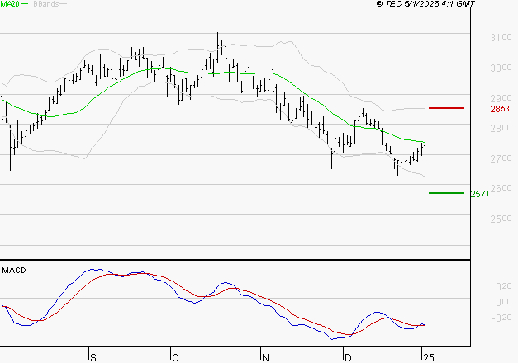Click the 2700 price axis label
This screenshot has width=518, height=363.
click(501, 158)
